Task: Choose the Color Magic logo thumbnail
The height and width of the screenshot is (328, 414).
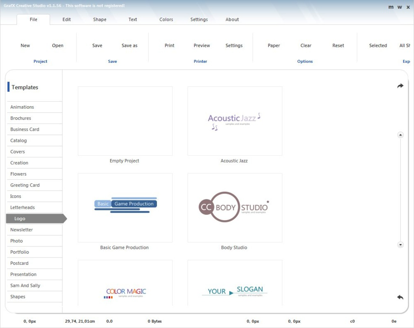Action: coord(125,283)
